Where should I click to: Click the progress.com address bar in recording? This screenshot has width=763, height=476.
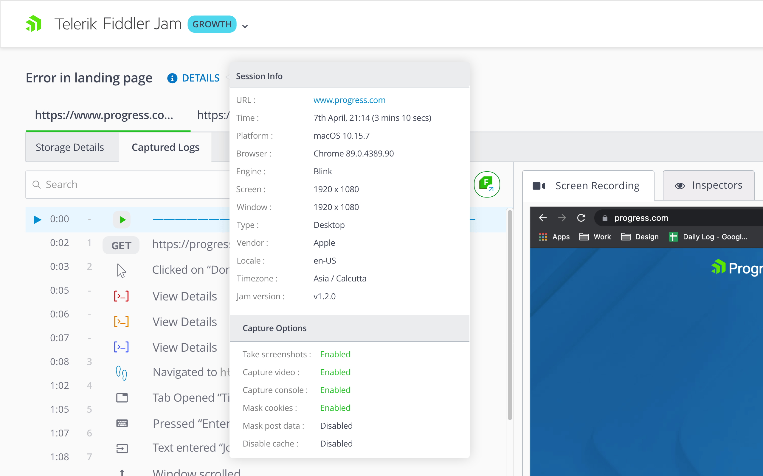pyautogui.click(x=678, y=218)
